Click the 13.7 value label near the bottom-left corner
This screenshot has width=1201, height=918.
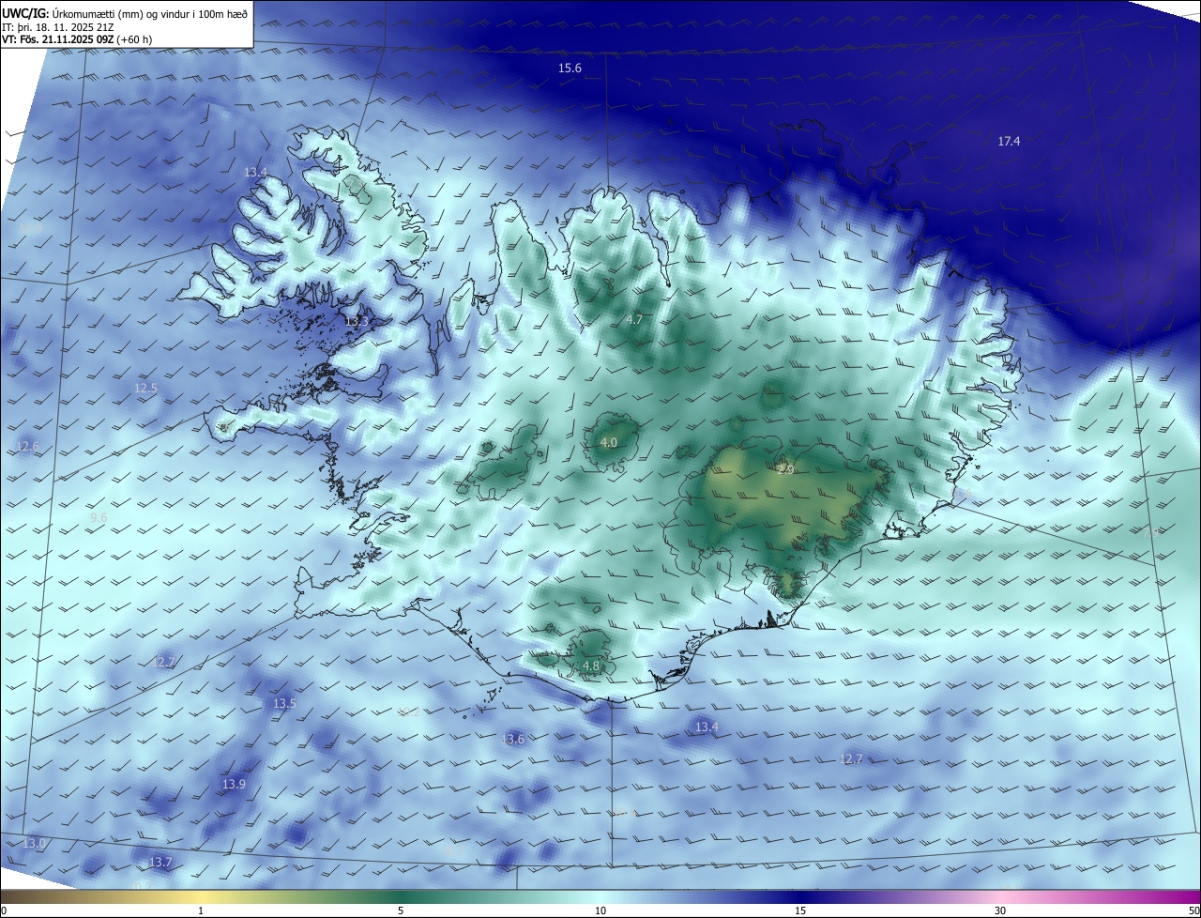(x=160, y=862)
